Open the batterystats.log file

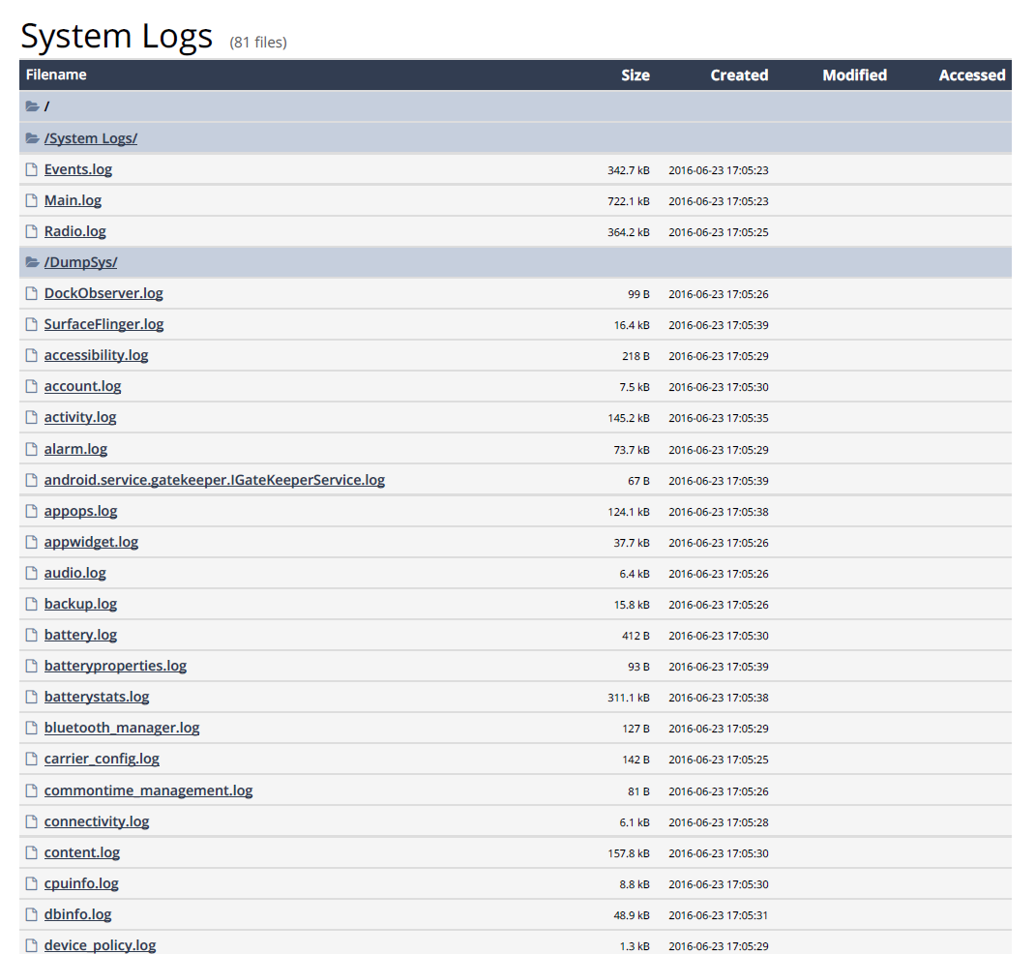point(97,697)
